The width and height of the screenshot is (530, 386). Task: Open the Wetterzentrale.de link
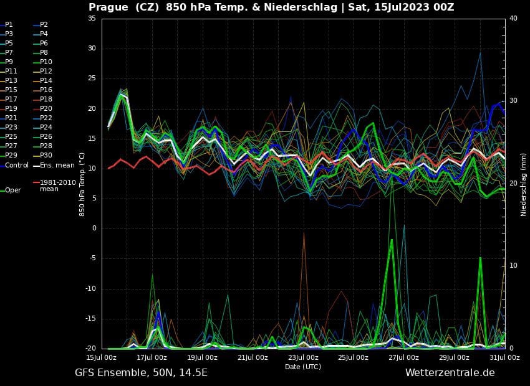point(450,372)
